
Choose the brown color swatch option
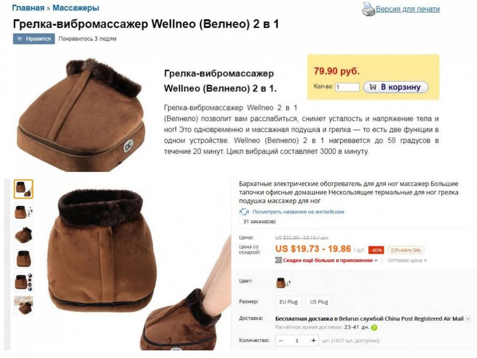[283, 282]
